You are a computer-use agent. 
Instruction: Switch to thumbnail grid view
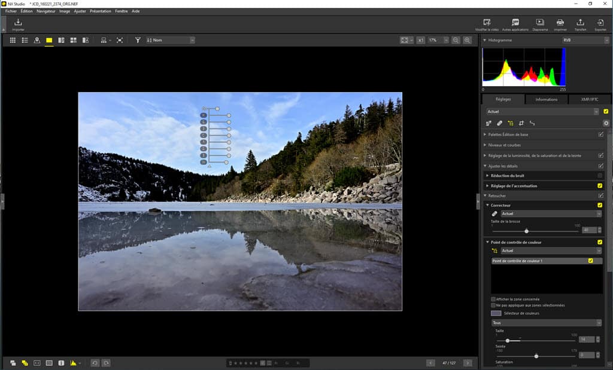click(13, 40)
